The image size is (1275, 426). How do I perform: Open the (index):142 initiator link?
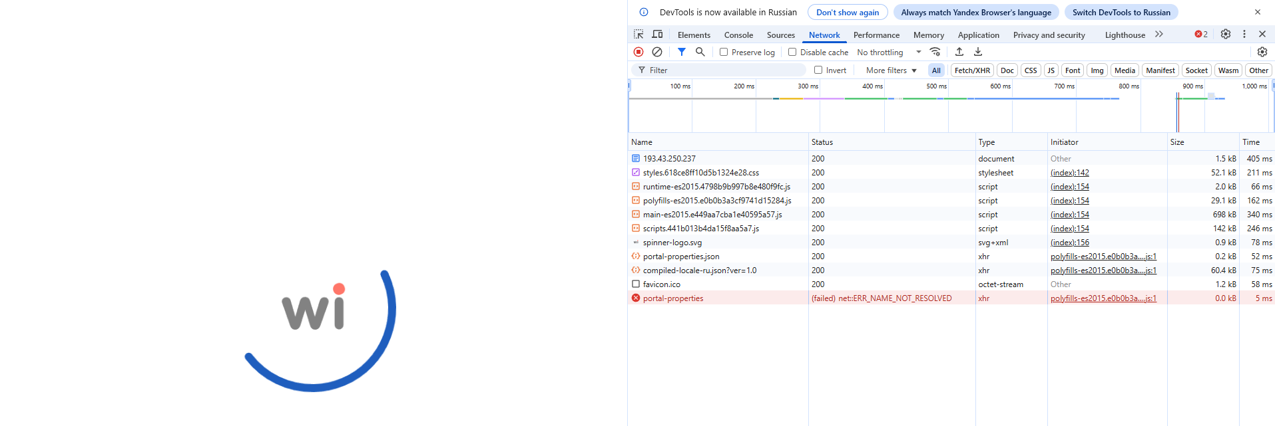pyautogui.click(x=1069, y=173)
